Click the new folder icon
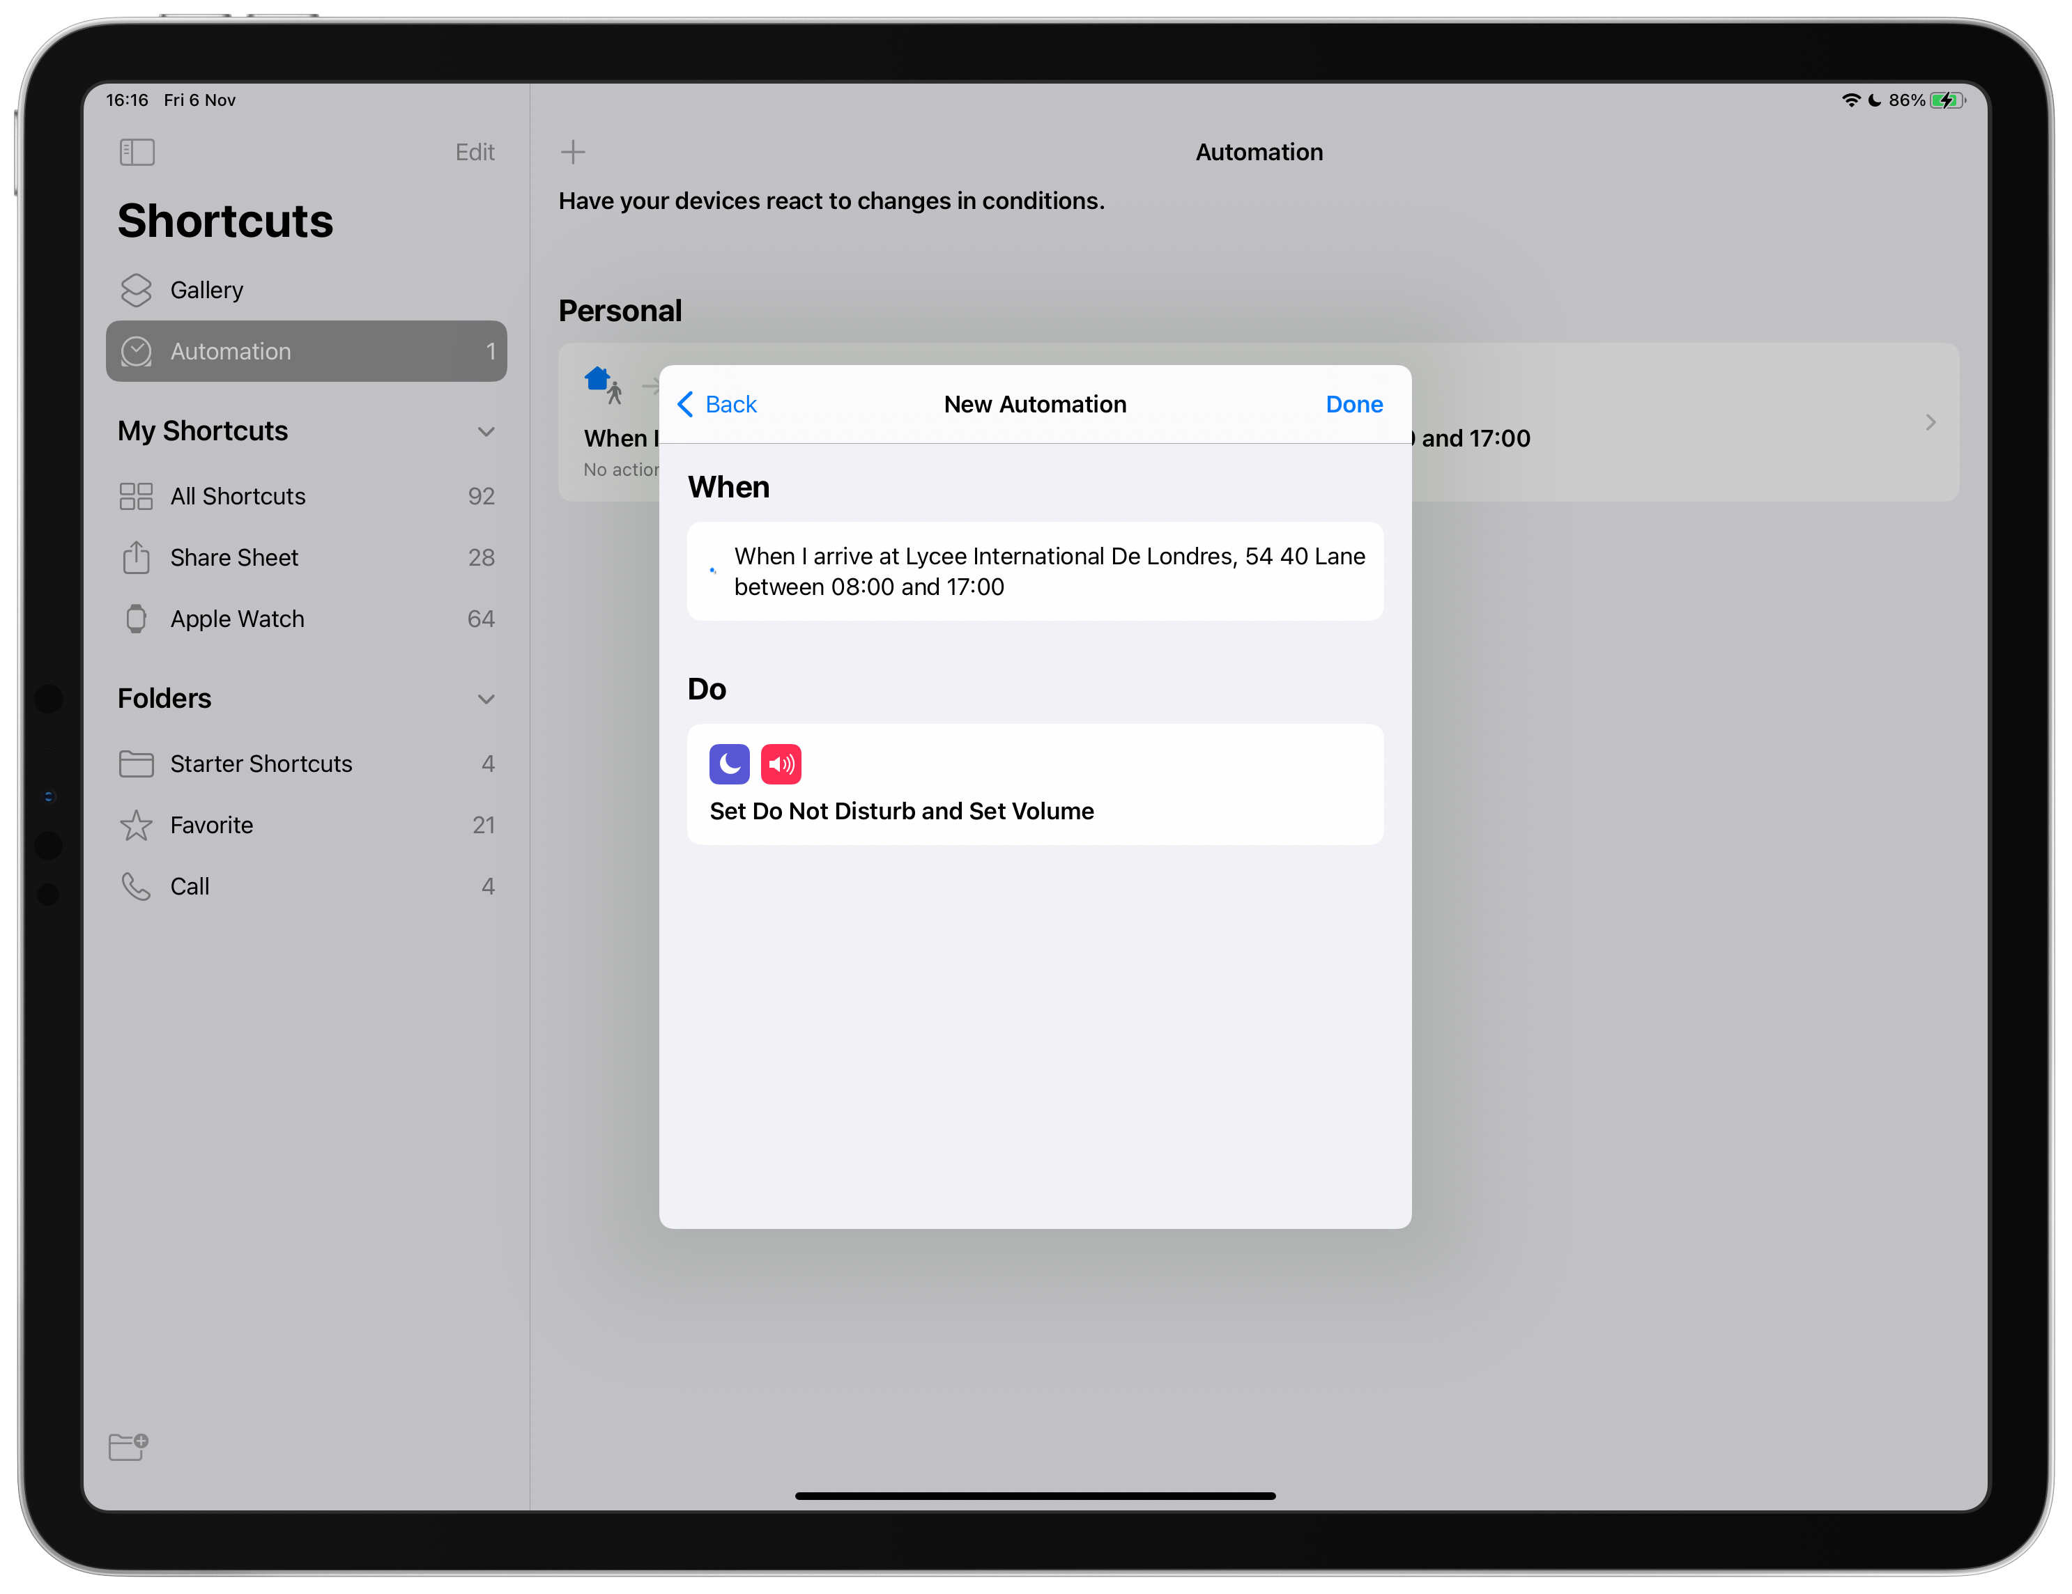2072x1594 pixels. click(x=128, y=1446)
